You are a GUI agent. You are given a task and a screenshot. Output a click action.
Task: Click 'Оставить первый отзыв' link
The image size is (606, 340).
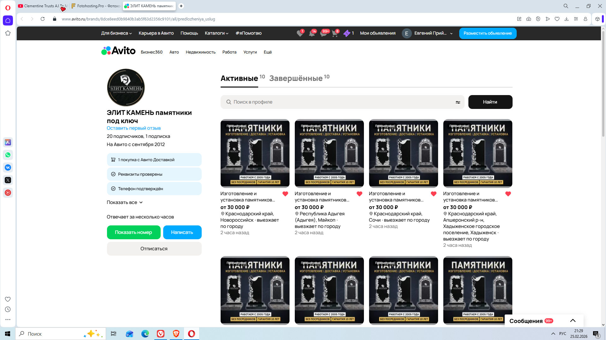[134, 128]
